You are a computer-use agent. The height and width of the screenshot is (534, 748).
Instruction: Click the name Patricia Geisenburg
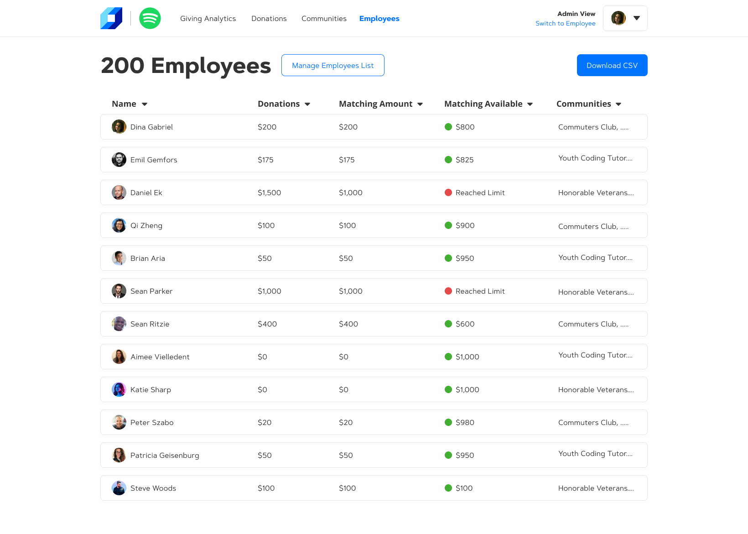165,456
